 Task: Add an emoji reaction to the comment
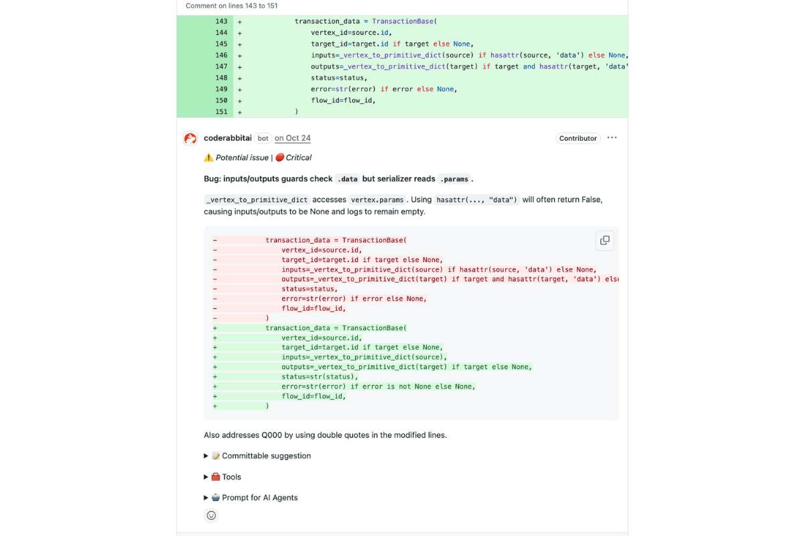coord(211,515)
